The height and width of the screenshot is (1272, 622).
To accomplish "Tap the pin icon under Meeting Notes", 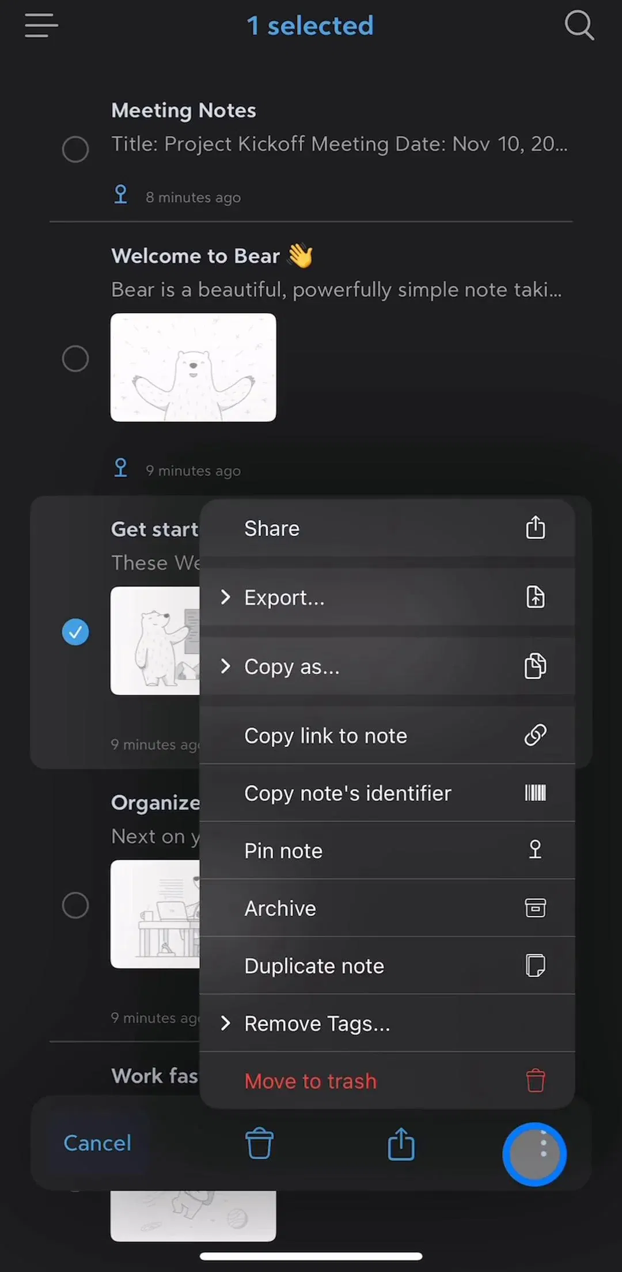I will pos(120,195).
